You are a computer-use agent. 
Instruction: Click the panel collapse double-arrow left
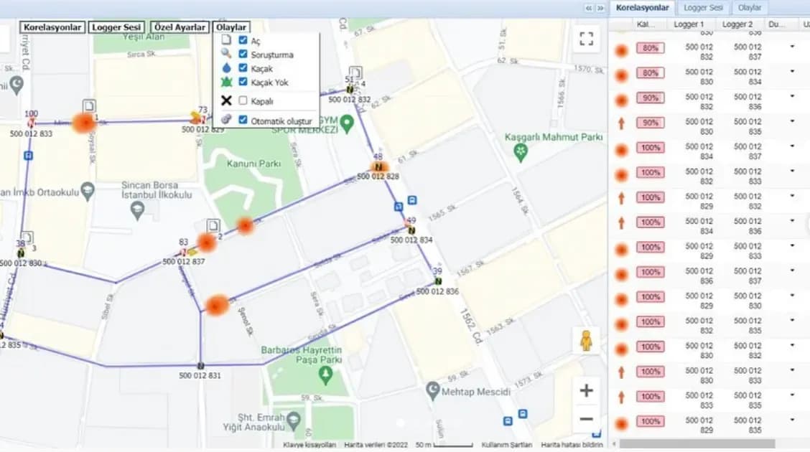tap(588, 9)
